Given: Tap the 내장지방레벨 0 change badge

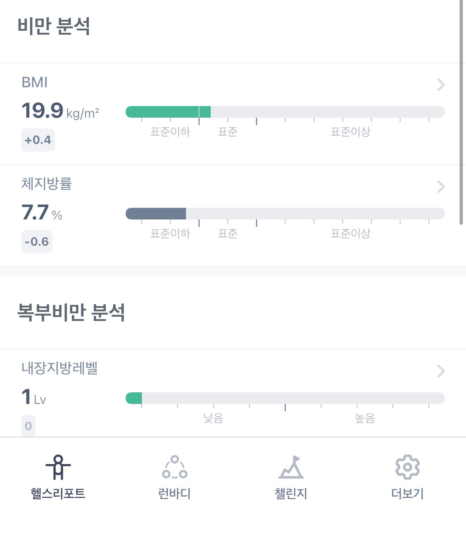Looking at the screenshot, I should (28, 426).
